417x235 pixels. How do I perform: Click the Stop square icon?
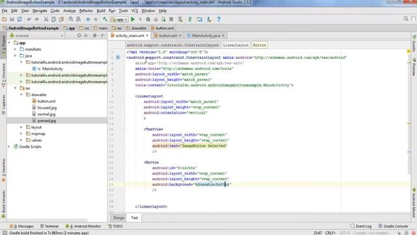pos(171,19)
